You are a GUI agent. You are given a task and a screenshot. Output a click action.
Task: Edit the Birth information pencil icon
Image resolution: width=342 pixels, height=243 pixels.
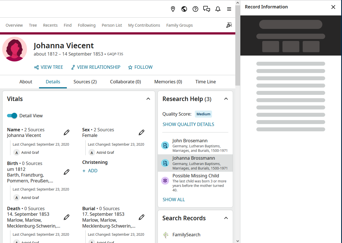[67, 172]
